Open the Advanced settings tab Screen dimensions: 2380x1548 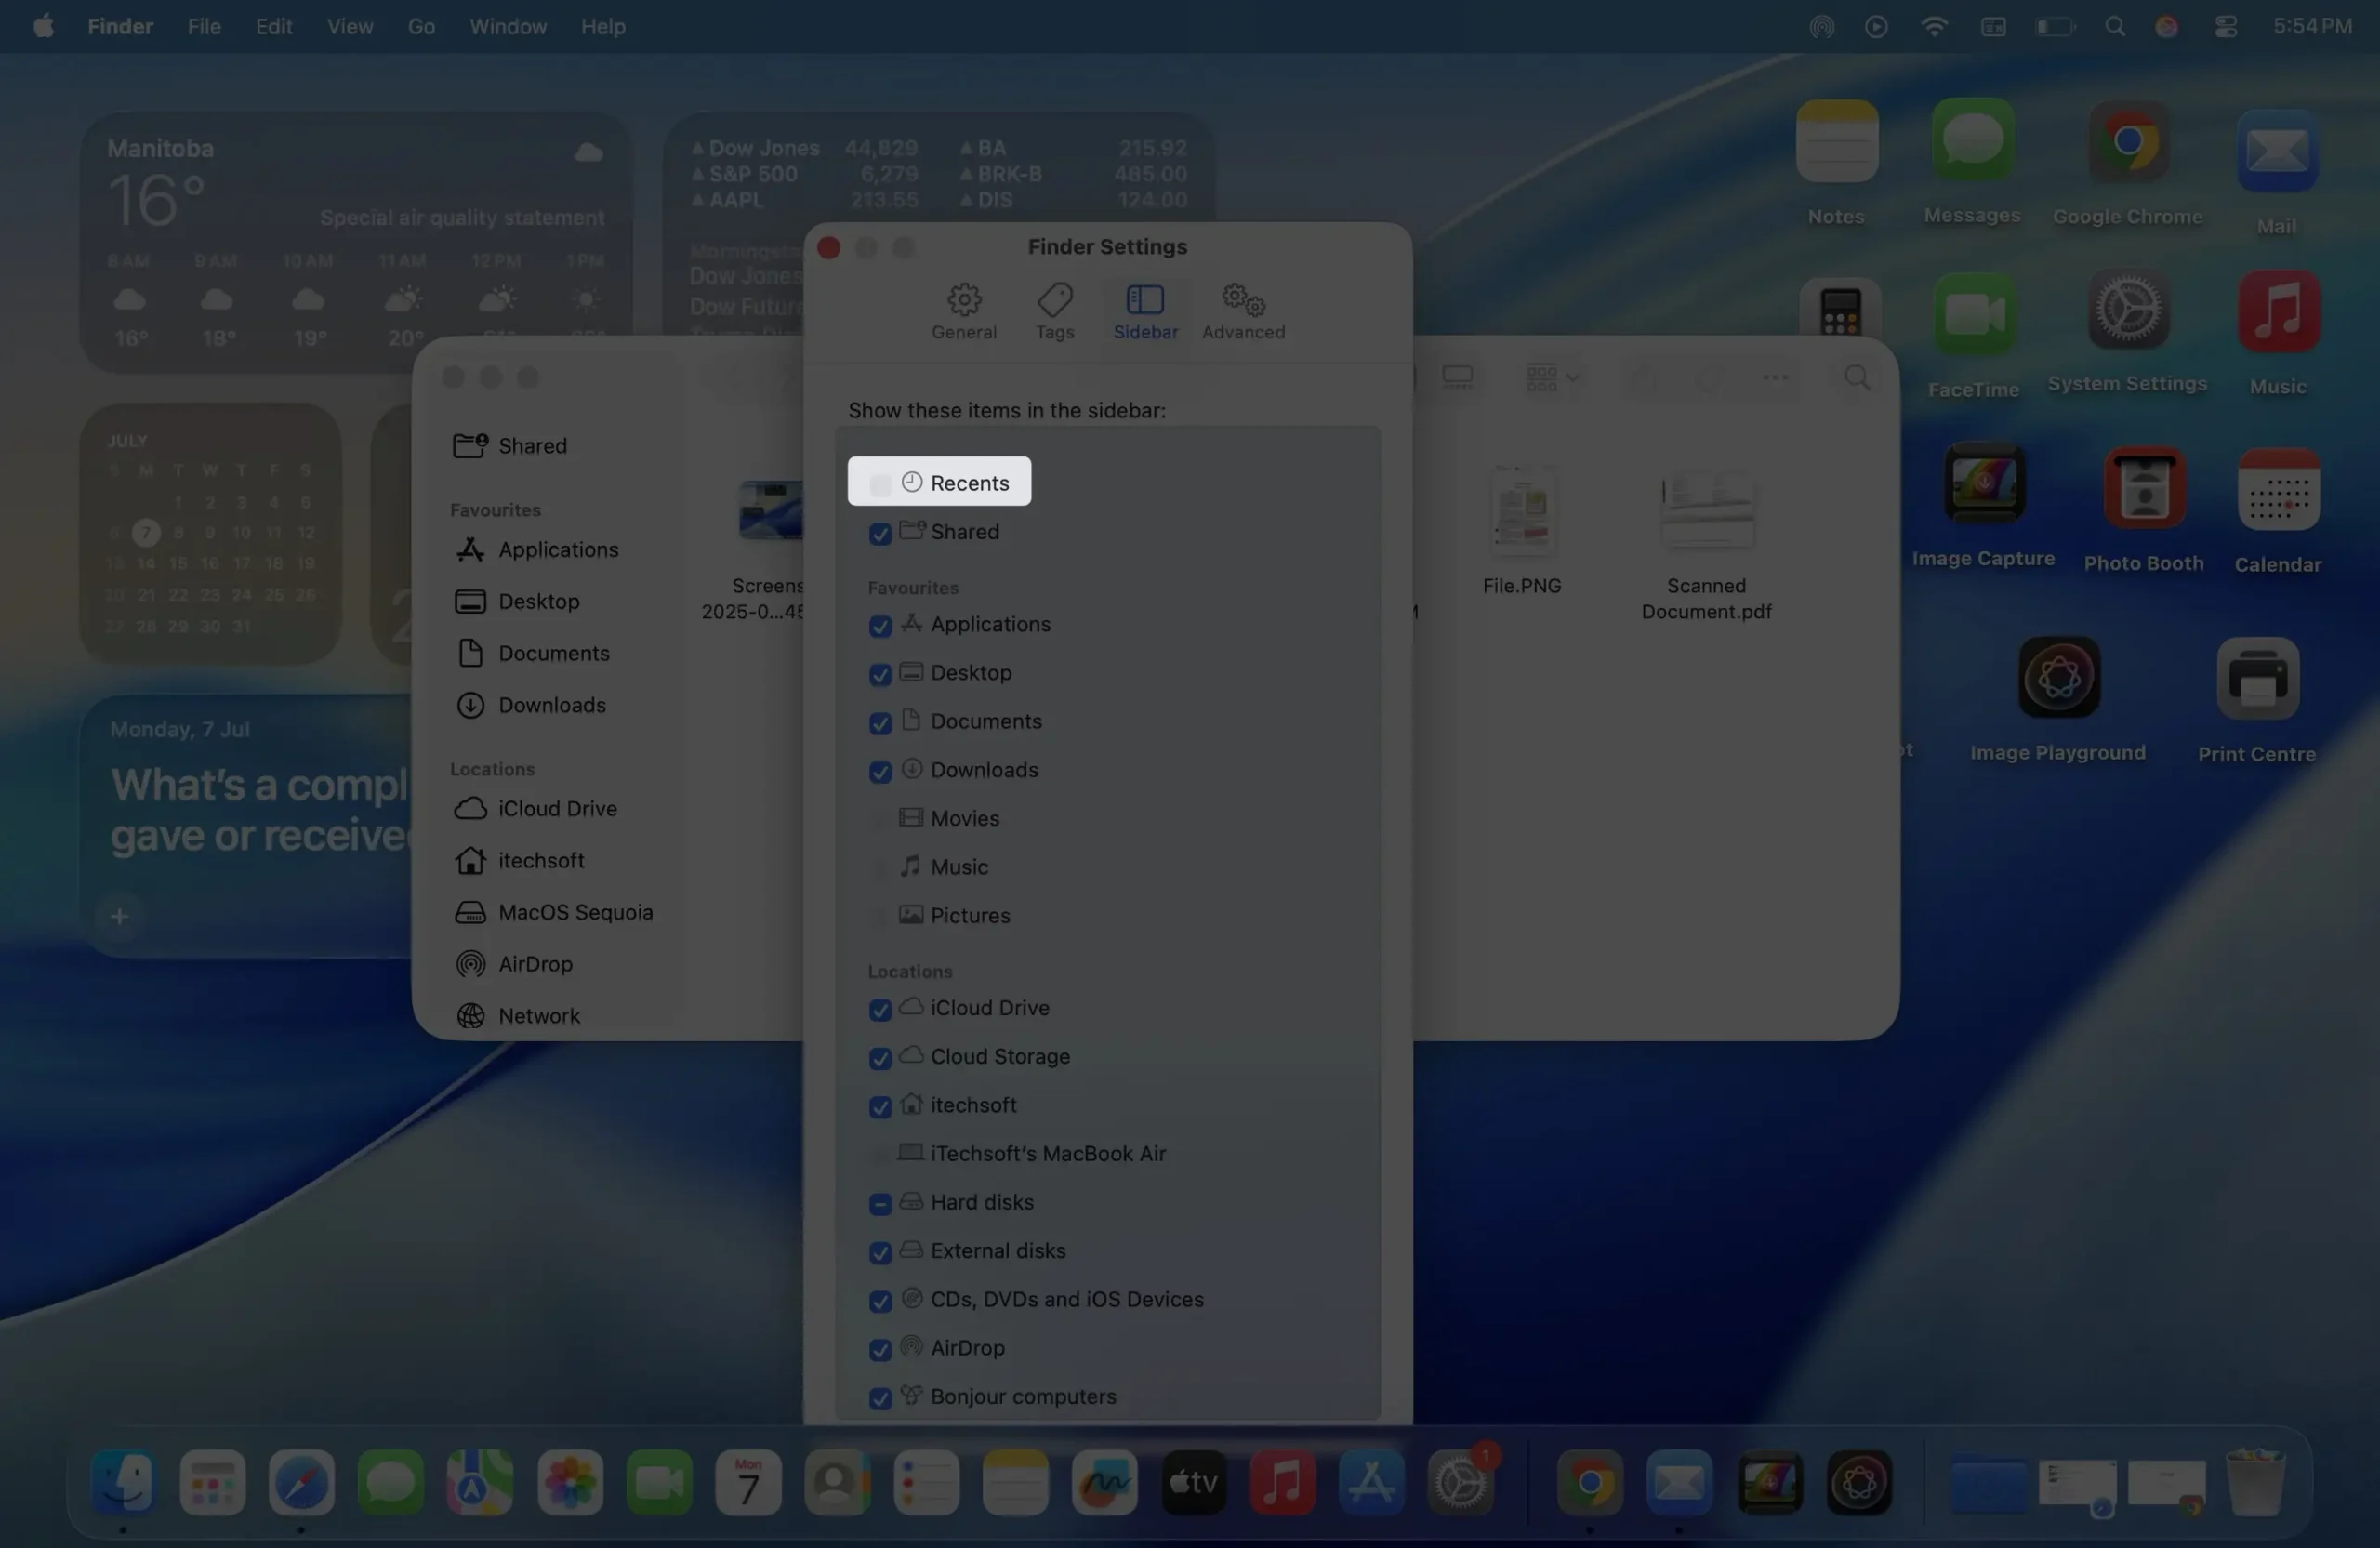click(1243, 310)
